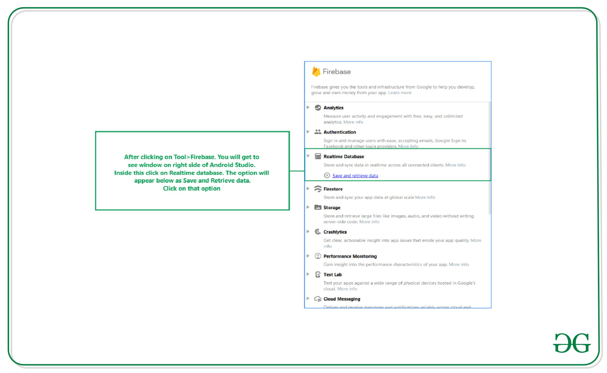The height and width of the screenshot is (373, 607).
Task: Click the Analytics chart icon
Action: point(318,108)
